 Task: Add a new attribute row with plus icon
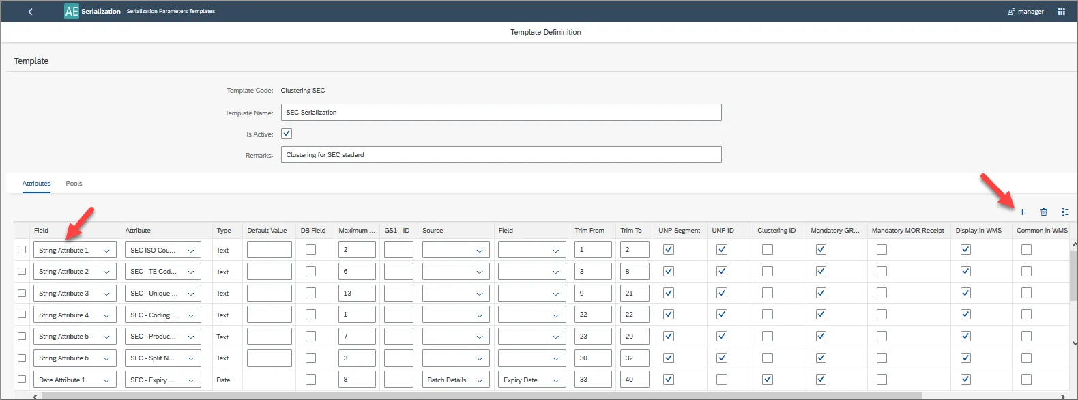coord(1022,212)
